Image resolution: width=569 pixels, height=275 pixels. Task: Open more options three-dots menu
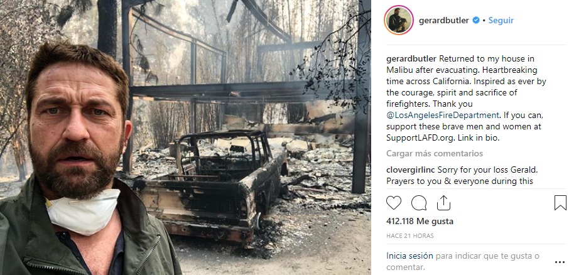560,262
